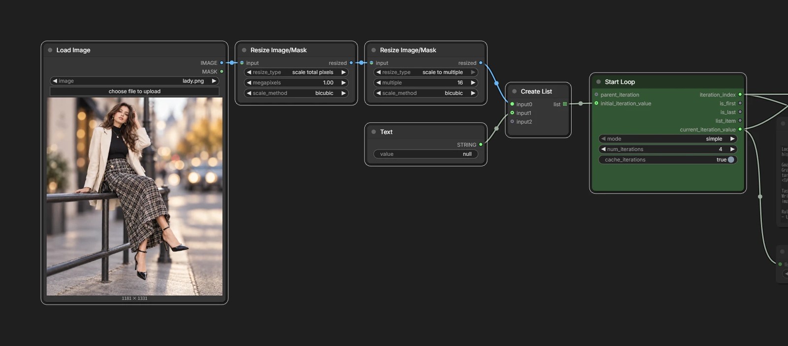The height and width of the screenshot is (346, 788).
Task: Decrease megapixels value with the left arrow
Action: coord(249,83)
